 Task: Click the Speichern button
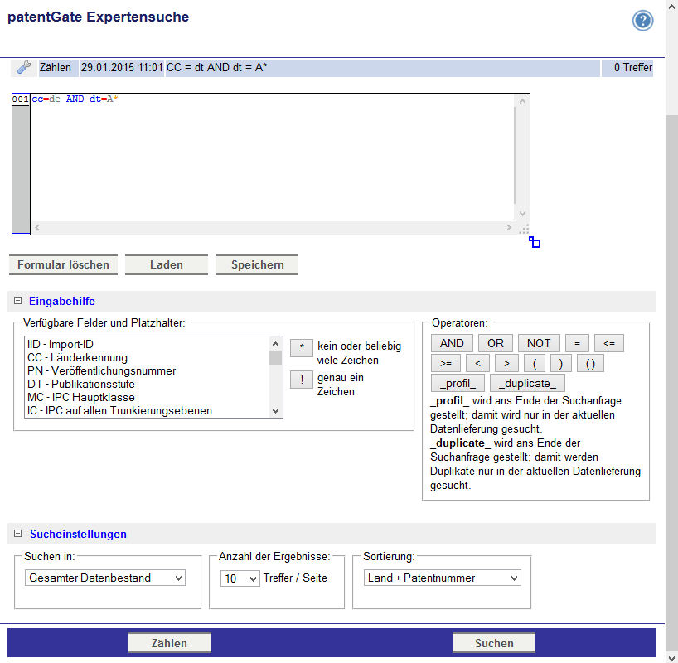[257, 264]
